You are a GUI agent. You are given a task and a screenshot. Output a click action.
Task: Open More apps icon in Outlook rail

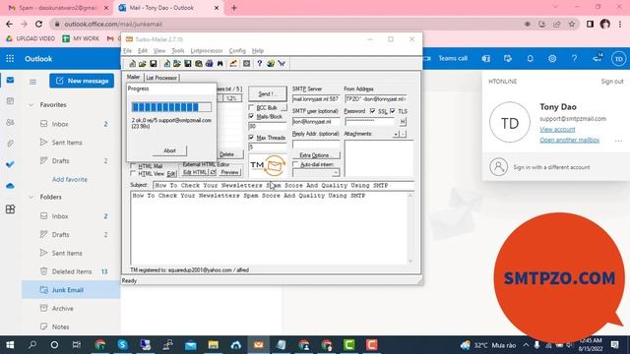pos(10,209)
